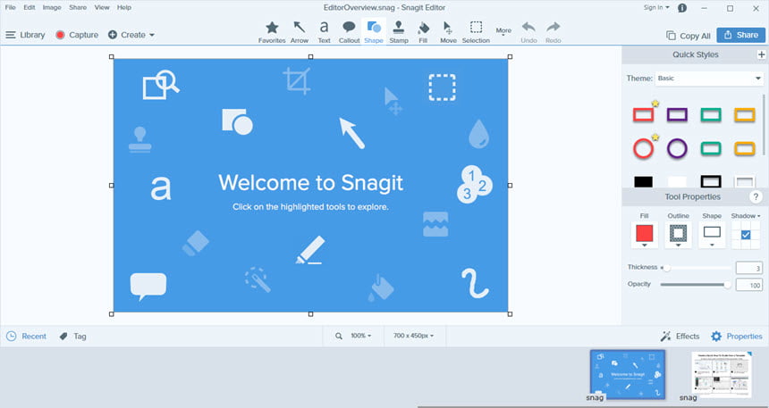Image resolution: width=769 pixels, height=408 pixels.
Task: Select the Stamp tool
Action: 399,32
